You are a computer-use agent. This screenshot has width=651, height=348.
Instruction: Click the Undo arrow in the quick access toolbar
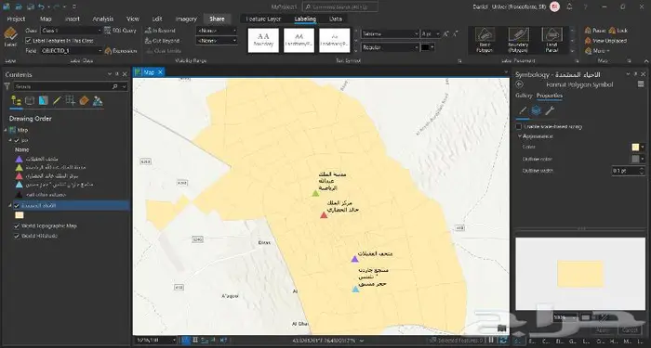click(x=41, y=6)
